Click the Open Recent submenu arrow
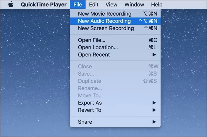Viewport: 207px width, 137px height. pyautogui.click(x=154, y=55)
